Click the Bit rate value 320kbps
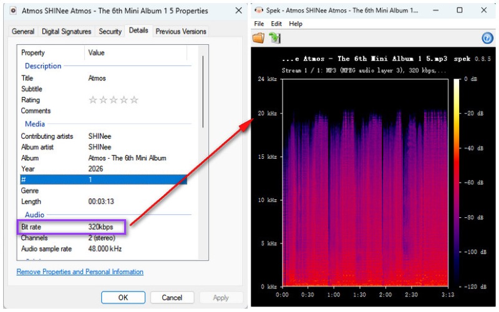Image resolution: width=499 pixels, height=312 pixels. 100,227
